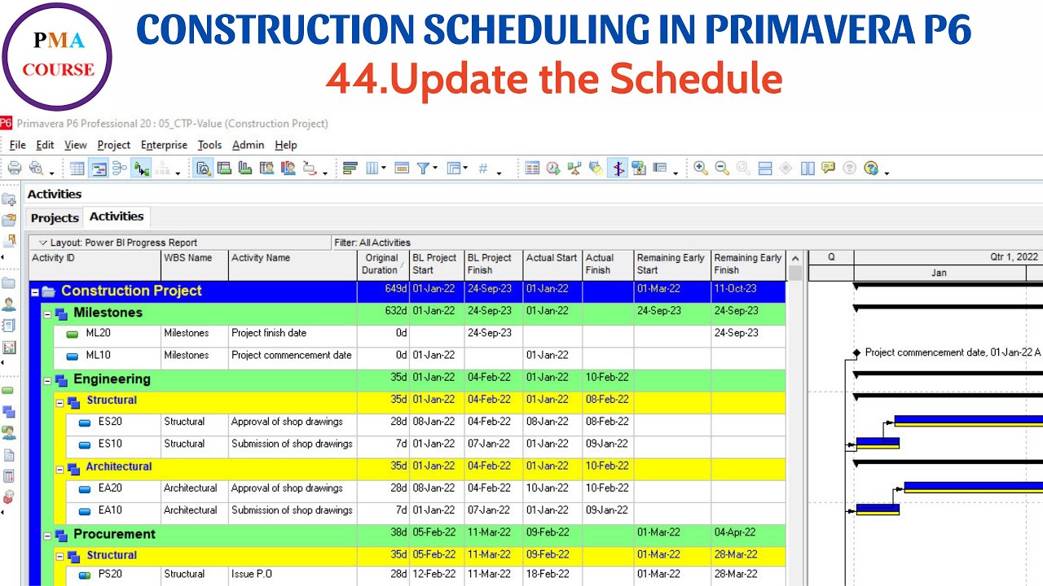This screenshot has width=1043, height=586.
Task: Select the ES20 blue Gantt bar
Action: click(x=969, y=421)
